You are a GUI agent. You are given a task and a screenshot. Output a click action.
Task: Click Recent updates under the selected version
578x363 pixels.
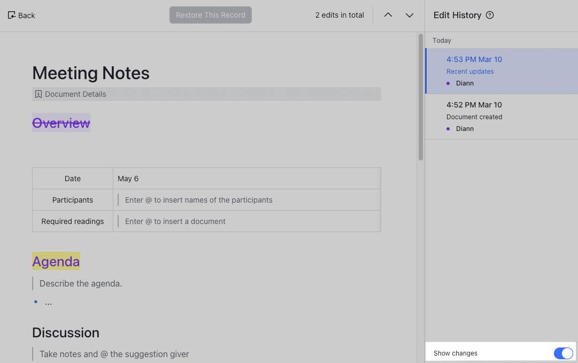(x=470, y=71)
